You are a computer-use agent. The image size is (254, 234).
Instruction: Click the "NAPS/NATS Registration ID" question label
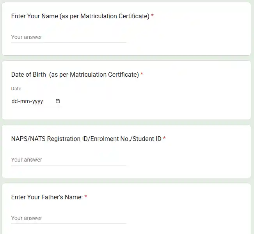tap(86, 139)
